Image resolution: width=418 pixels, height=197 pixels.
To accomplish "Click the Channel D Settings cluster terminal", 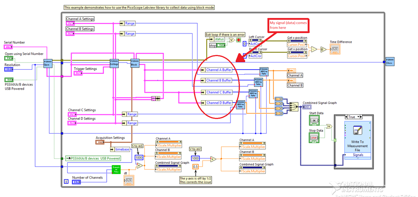I will [72, 123].
